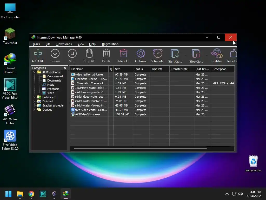Open the My Computer desktop icon

(x=10, y=11)
